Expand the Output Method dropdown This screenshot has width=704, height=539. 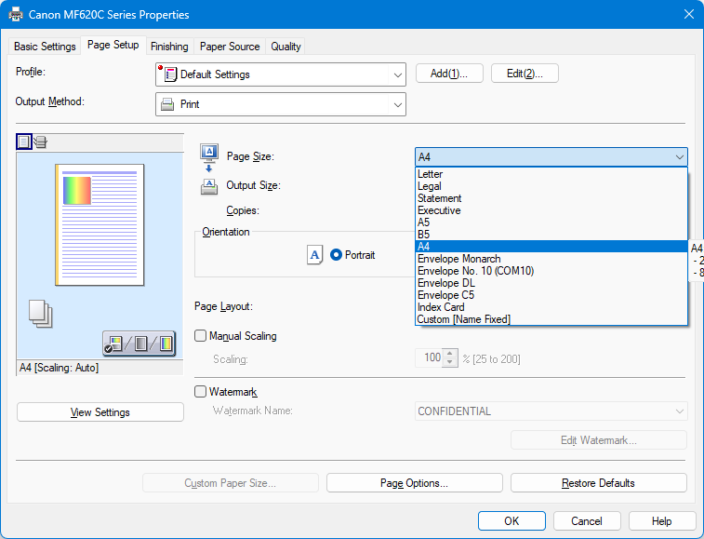pos(280,104)
